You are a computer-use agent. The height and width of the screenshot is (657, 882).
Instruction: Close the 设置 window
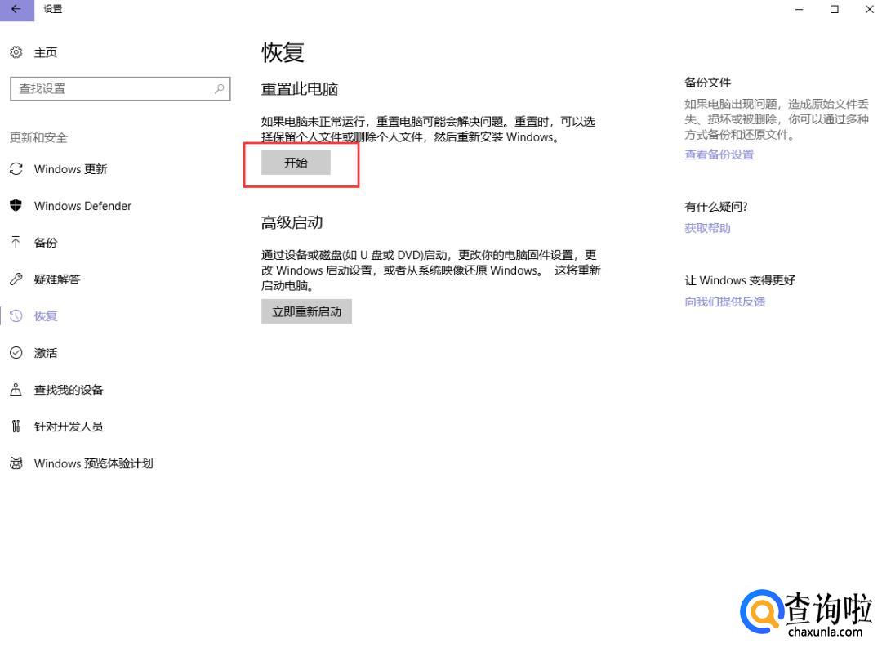click(x=869, y=9)
